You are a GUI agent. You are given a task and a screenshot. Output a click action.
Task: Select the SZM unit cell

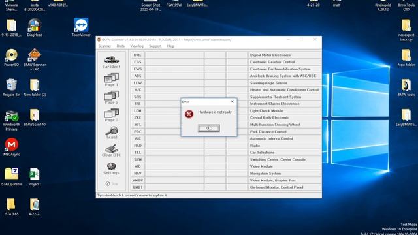[138, 159]
